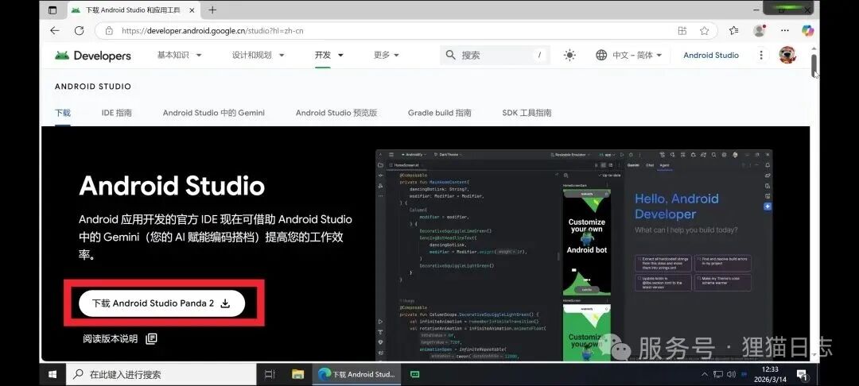Click the page vertical scrollbar thumb
The image size is (859, 386).
point(814,66)
